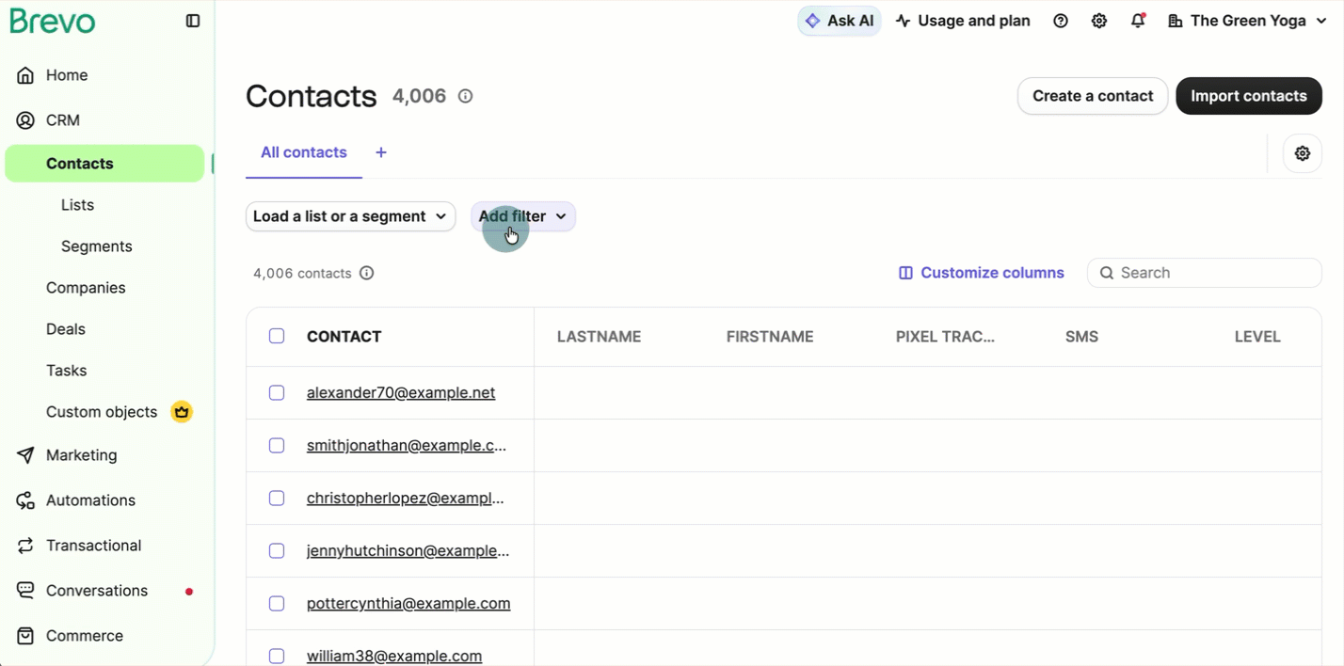
Task: Click info icon beside Contacts 4,006 heading
Action: [465, 96]
